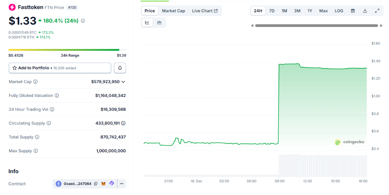Click the chart horizontal scrollbar
The height and width of the screenshot is (195, 389).
(x=316, y=26)
